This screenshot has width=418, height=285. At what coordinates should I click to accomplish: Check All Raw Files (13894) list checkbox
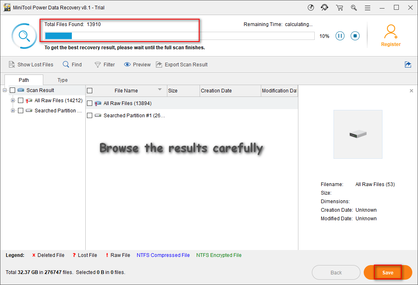89,103
